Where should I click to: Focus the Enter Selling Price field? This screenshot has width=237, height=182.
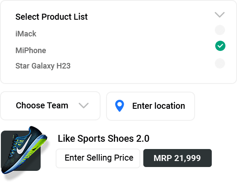(98, 158)
